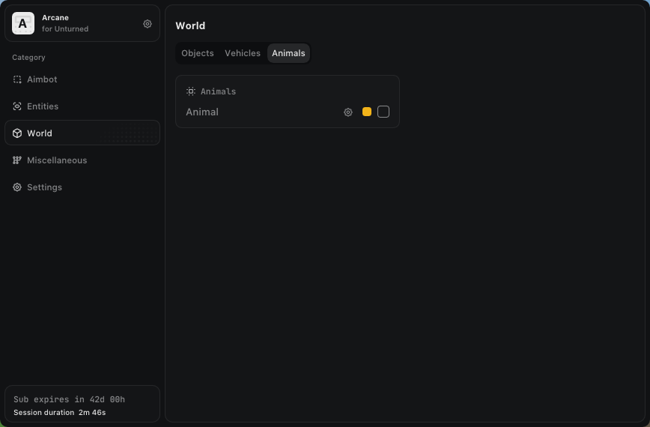Select the Aimbot category icon
This screenshot has width=650, height=427.
click(x=17, y=79)
